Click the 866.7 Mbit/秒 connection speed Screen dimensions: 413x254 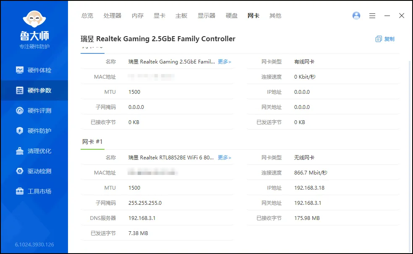pos(311,172)
